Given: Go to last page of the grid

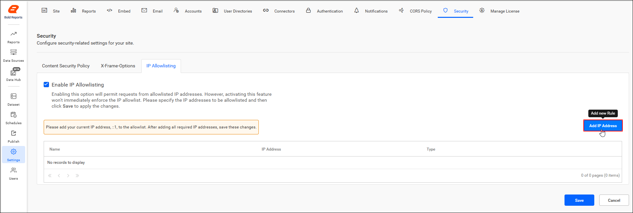Looking at the screenshot, I should 77,176.
